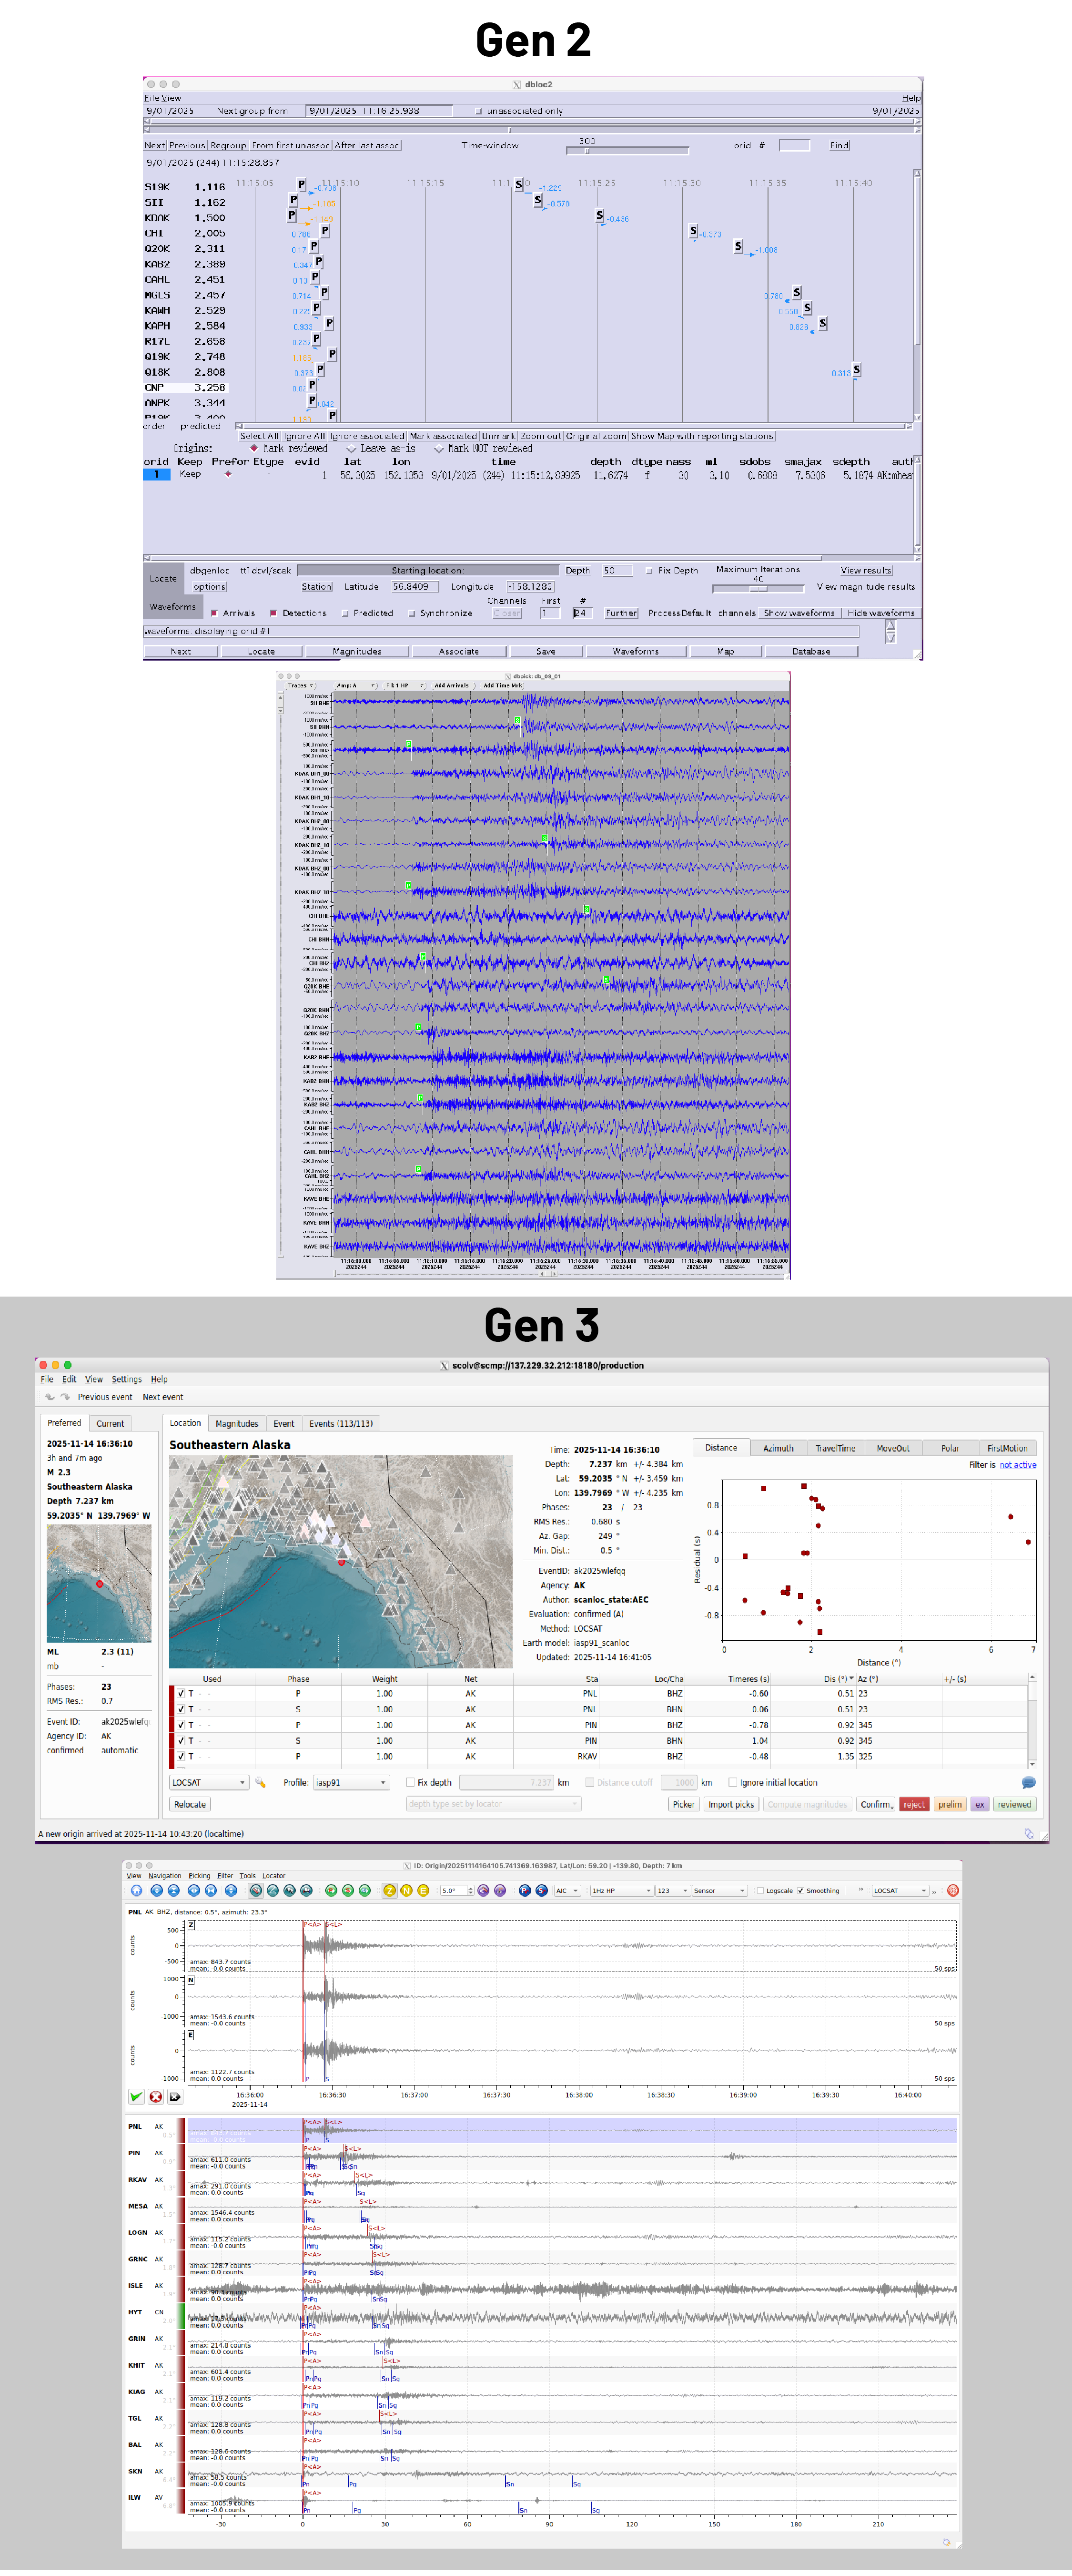Check the Ignore initial location option

733,1783
